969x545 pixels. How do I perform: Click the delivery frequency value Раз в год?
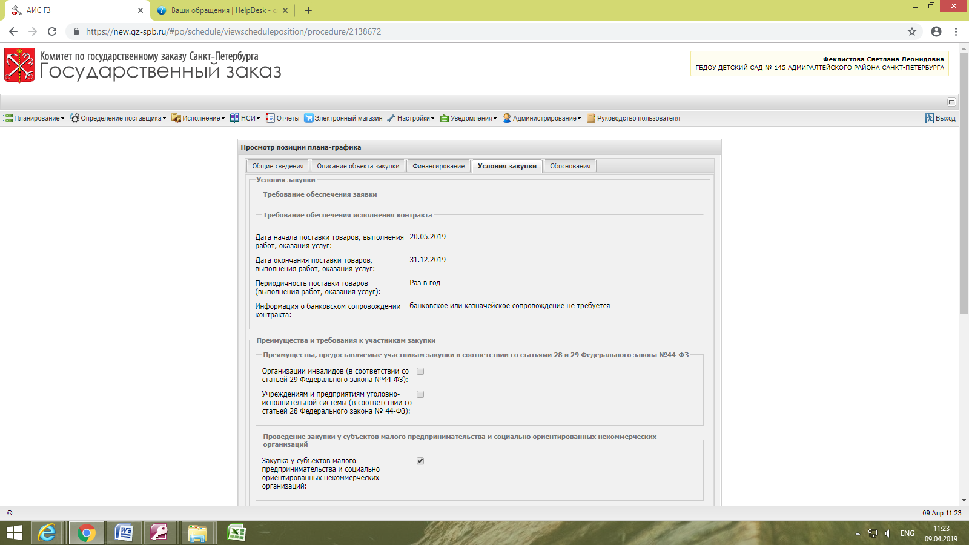[425, 283]
